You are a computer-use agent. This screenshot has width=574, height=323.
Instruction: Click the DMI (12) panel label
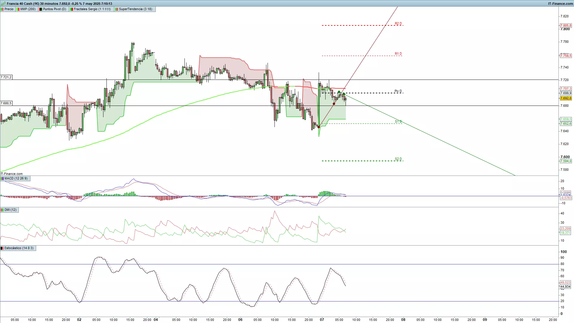[9, 210]
